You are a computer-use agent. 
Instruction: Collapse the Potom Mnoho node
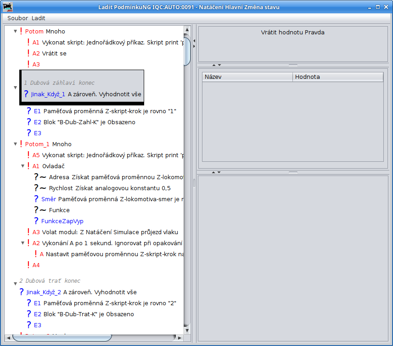[x=15, y=32]
